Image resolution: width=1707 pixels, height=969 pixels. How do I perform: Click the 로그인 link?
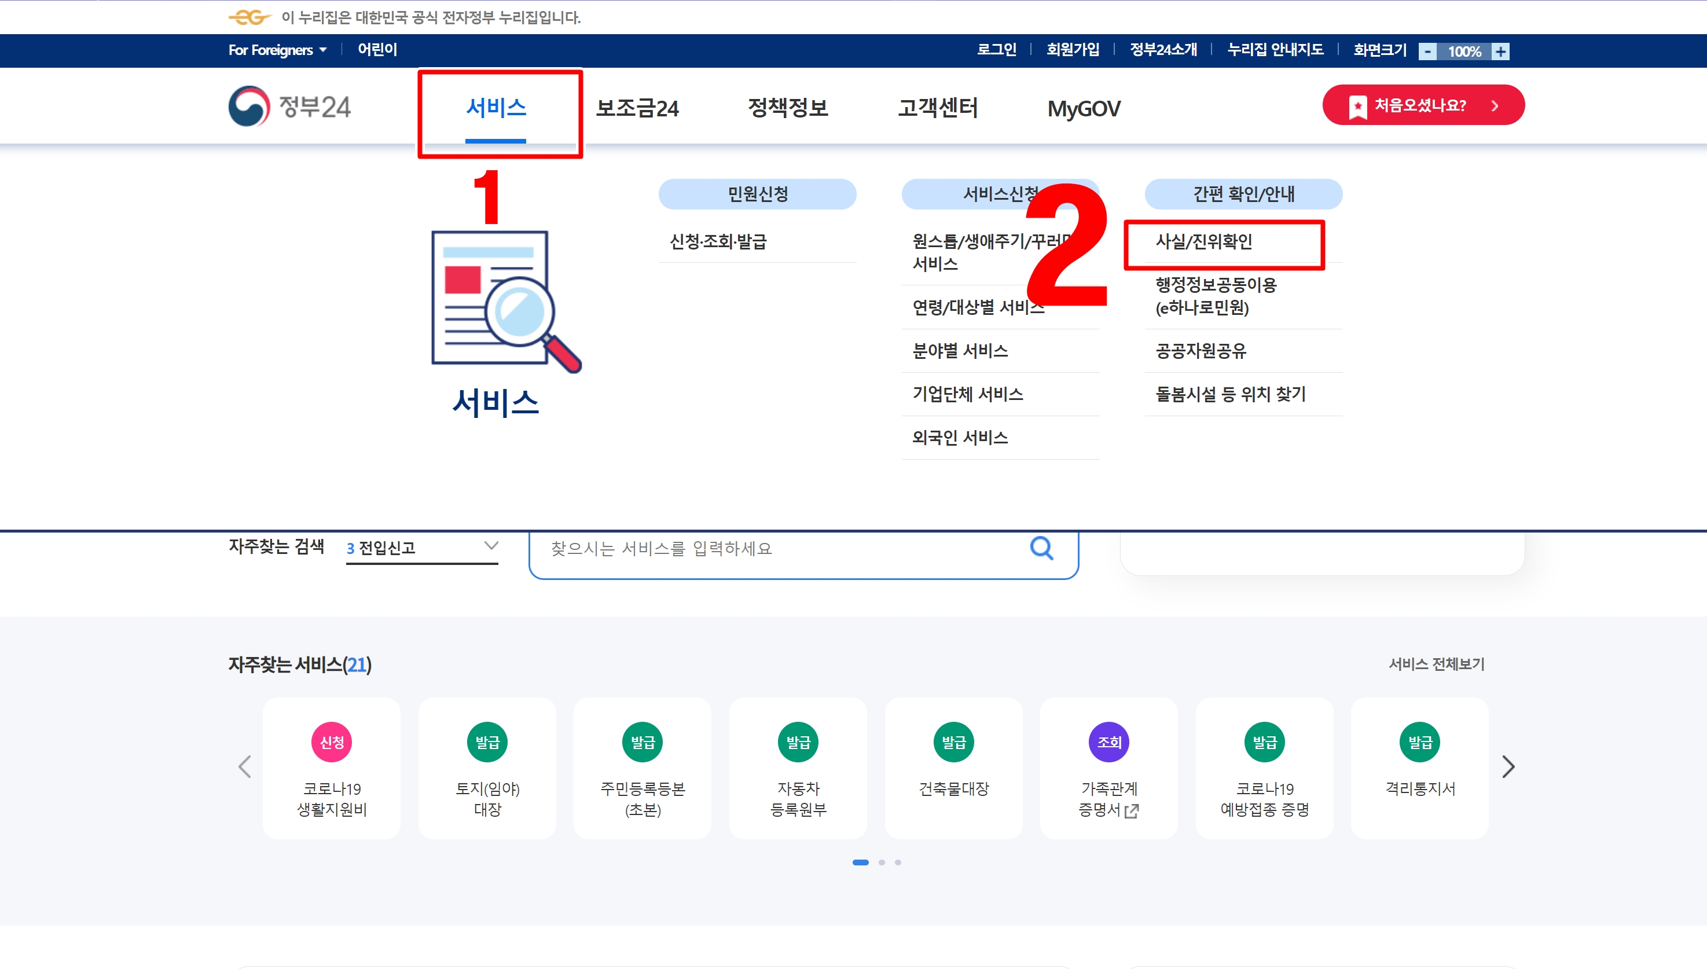996,50
